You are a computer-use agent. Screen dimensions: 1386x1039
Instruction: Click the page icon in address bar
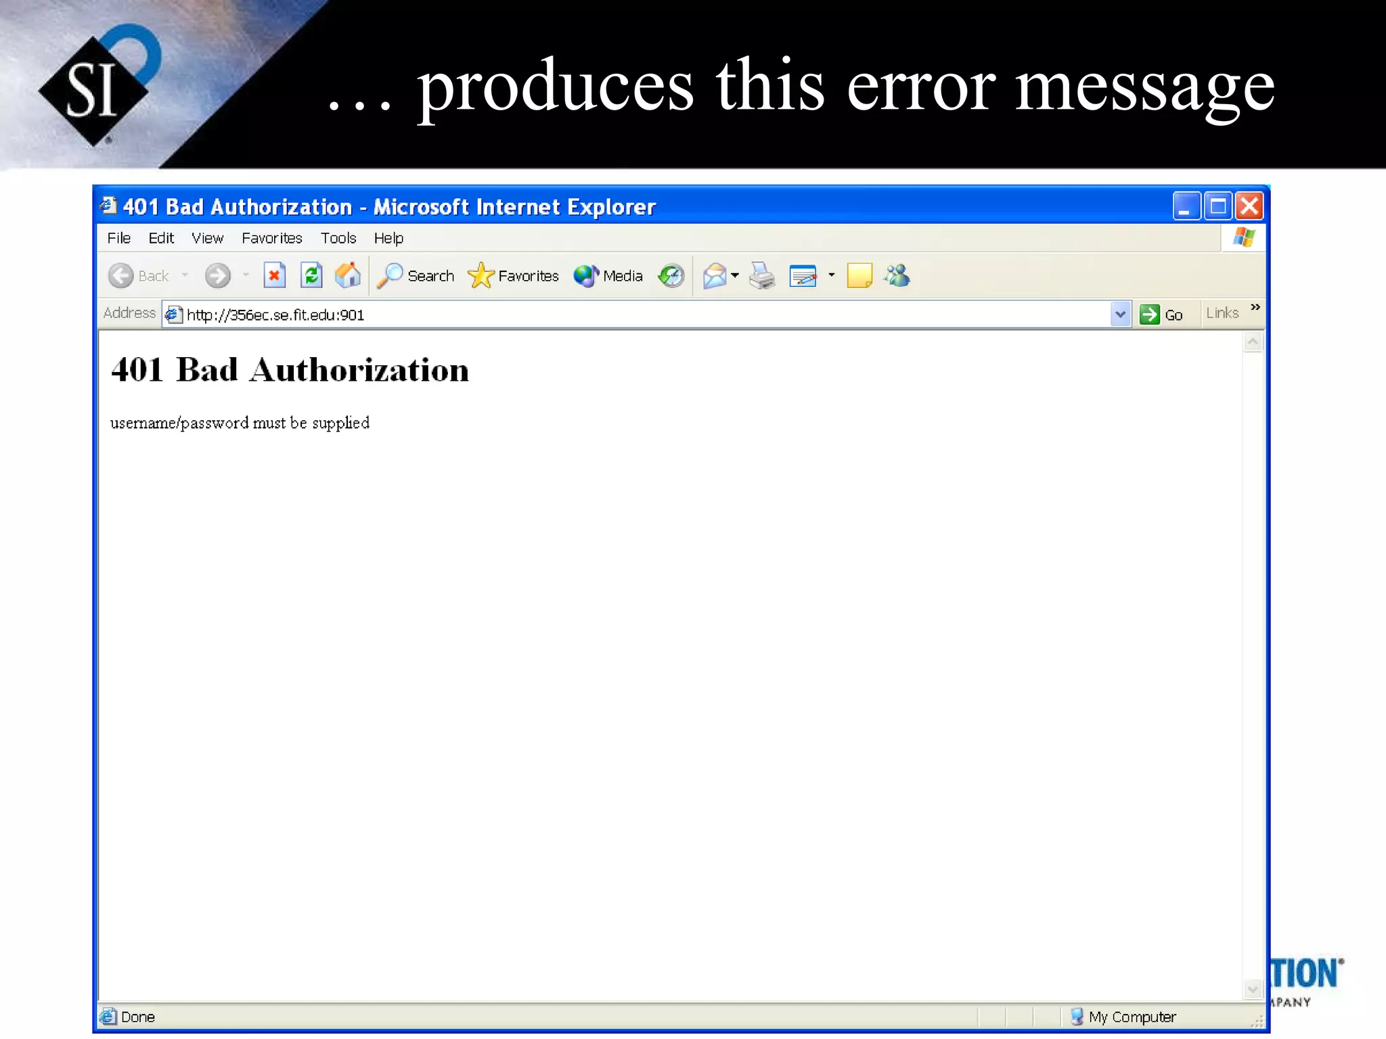(174, 315)
